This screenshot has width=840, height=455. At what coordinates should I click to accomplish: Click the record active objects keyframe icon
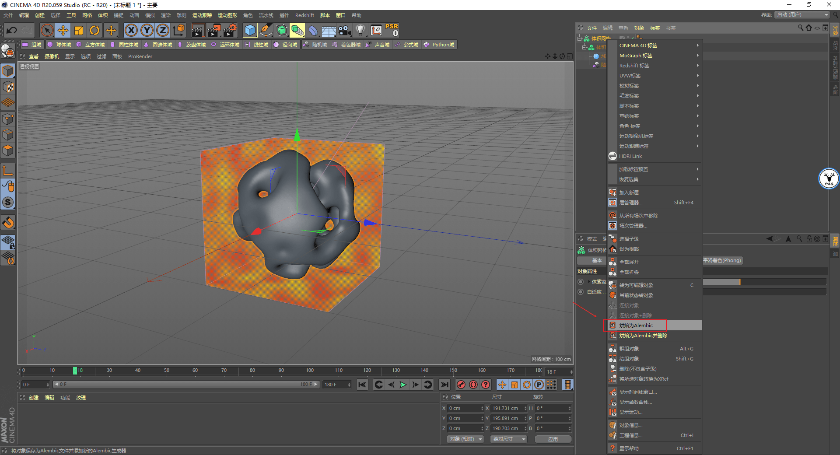coord(461,385)
